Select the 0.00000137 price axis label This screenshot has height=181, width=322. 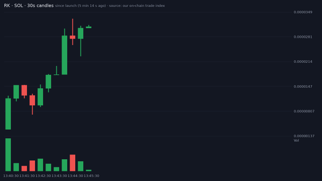[304, 136]
